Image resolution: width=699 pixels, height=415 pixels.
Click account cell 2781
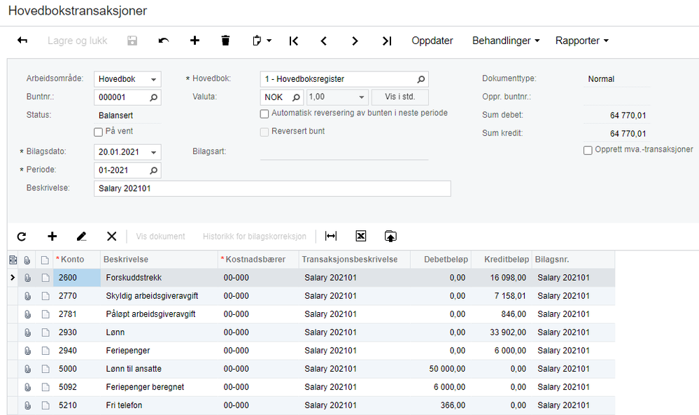click(x=77, y=314)
